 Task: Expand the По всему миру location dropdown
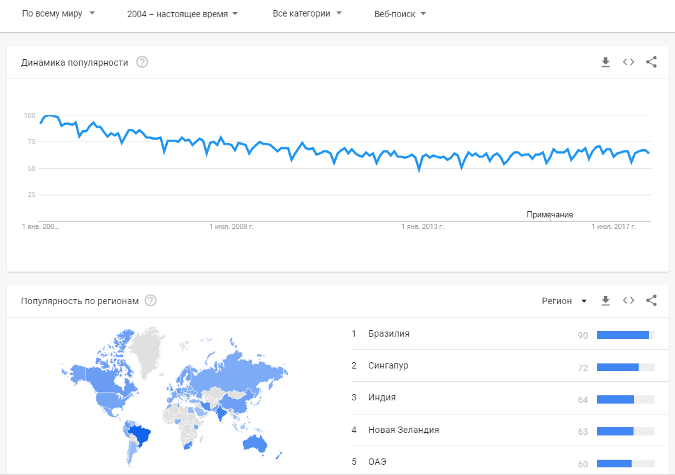pyautogui.click(x=58, y=13)
